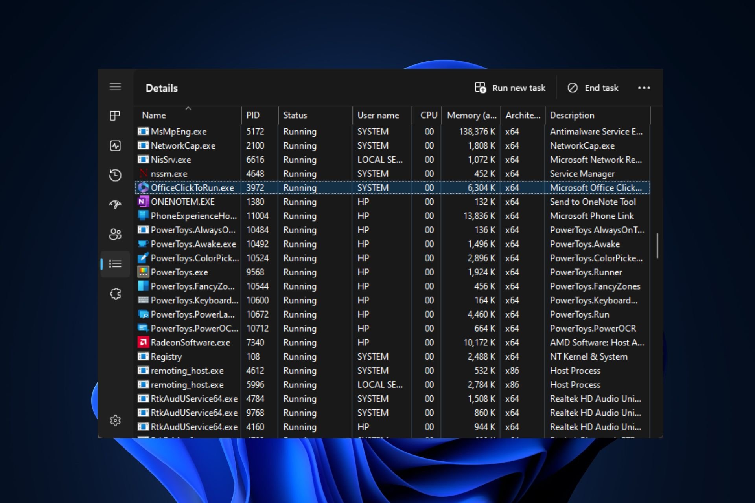This screenshot has width=755, height=503.
Task: Open the Users page icon
Action: (x=115, y=234)
